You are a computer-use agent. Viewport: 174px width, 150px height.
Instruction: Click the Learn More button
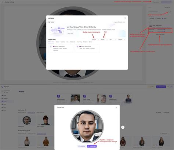tap(70, 33)
